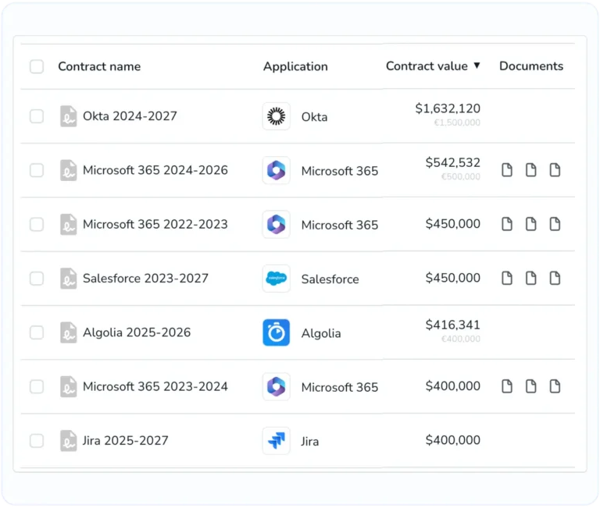This screenshot has width=600, height=508.
Task: Select the Microsoft 365 2023-2024 row checkbox
Action: [x=37, y=386]
